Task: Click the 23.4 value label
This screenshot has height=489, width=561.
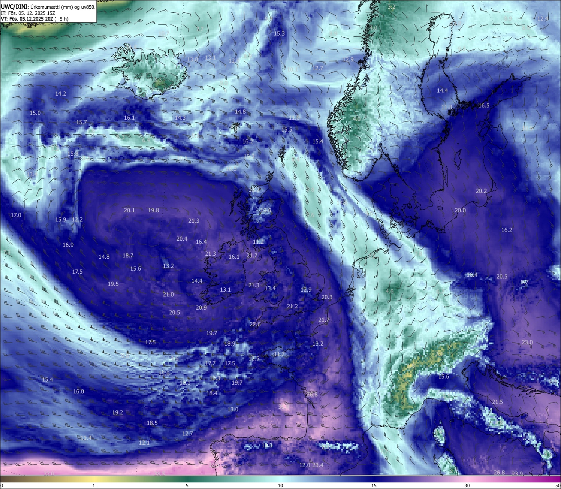Action: [318, 465]
